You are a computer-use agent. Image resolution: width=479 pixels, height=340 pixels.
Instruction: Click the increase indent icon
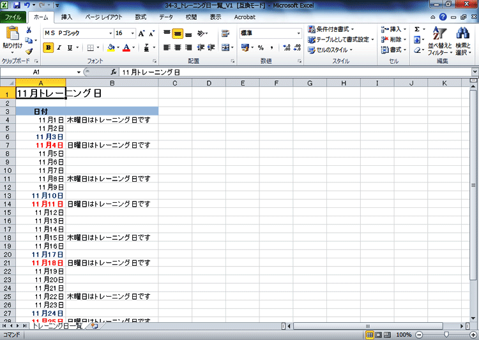[211, 48]
